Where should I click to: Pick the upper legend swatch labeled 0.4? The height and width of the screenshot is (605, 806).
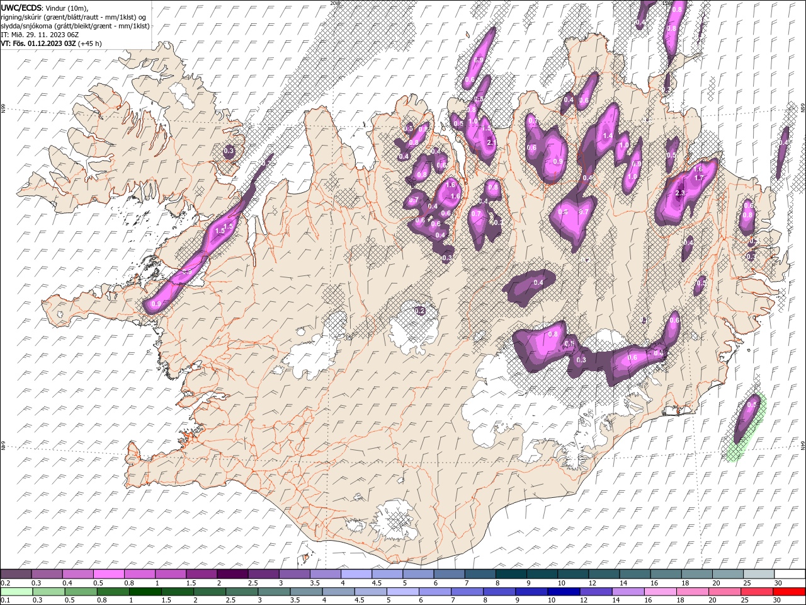coord(77,573)
